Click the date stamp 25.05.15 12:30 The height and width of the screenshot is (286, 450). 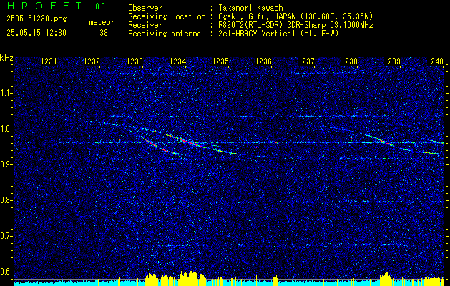coord(36,33)
